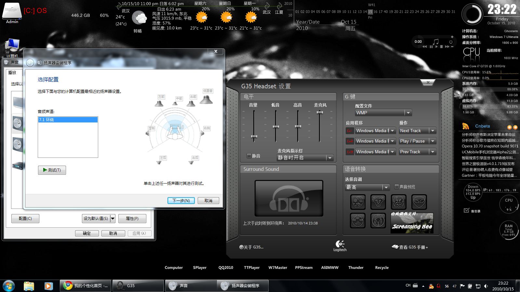
Task: Open G3 application dropdown (Windows Media)
Action: [375, 152]
